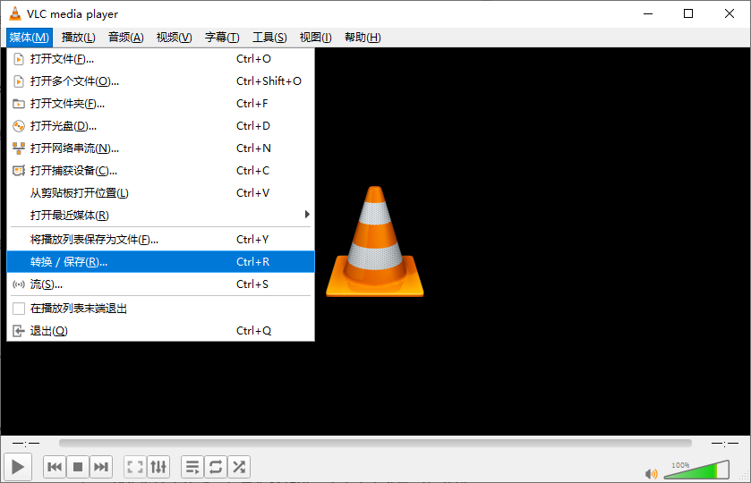The width and height of the screenshot is (751, 483).
Task: Open the 视频(V) menu
Action: click(175, 38)
